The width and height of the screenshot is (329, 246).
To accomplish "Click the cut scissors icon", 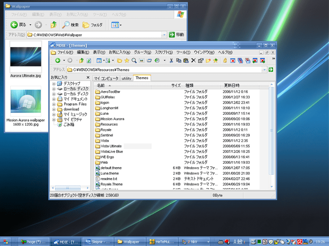I will click(171, 61).
